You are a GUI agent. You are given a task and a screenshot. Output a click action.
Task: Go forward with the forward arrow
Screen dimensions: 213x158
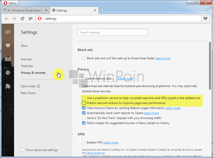[x=14, y=19]
